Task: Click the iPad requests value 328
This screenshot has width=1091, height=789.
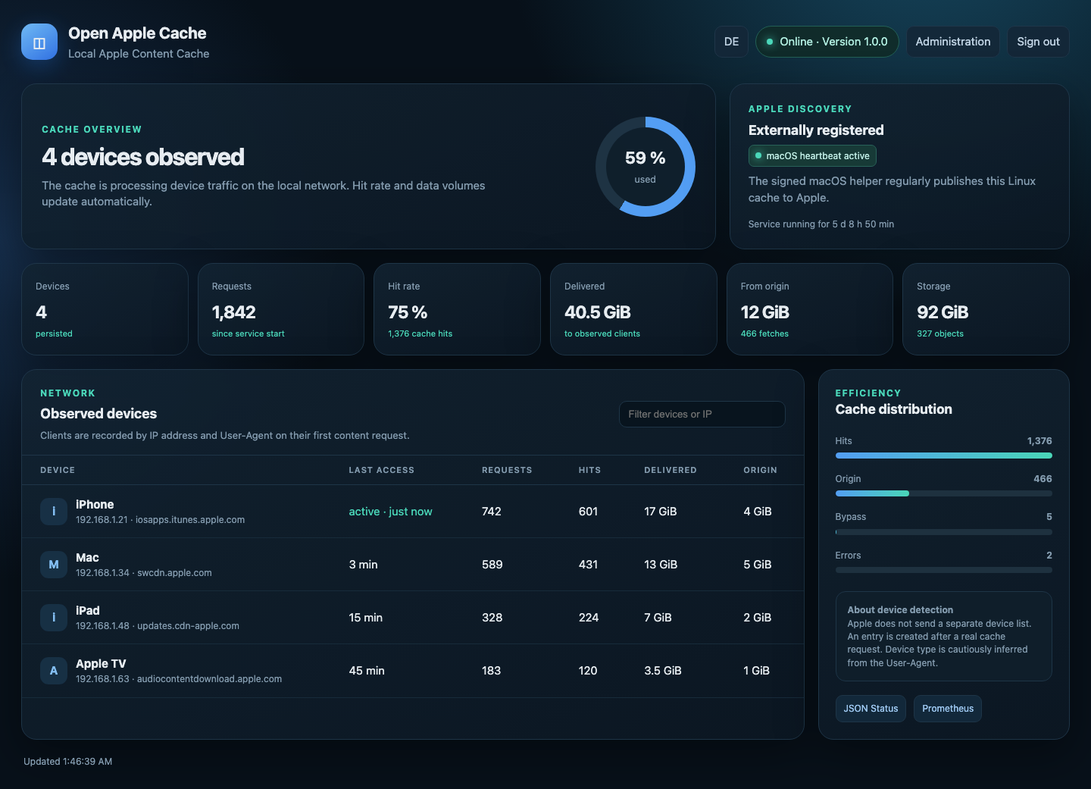Action: coord(492,618)
